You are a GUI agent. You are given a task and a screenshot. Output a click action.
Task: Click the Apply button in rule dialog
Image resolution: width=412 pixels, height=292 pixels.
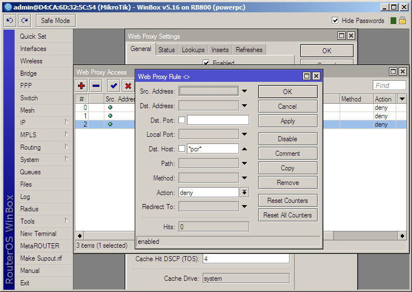[288, 121]
